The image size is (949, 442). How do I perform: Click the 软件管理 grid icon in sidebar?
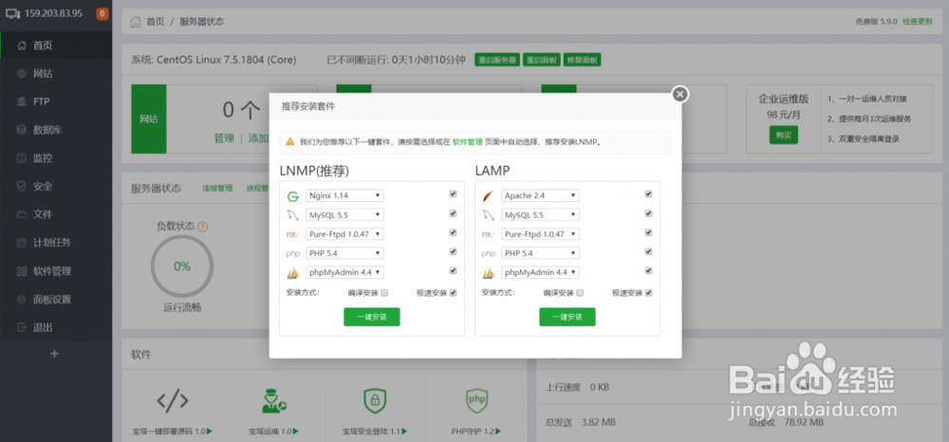click(x=22, y=271)
